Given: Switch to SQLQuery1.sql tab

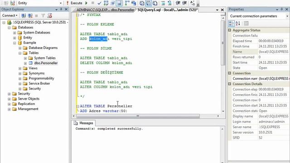Looking at the screenshot, I should point(168,10).
